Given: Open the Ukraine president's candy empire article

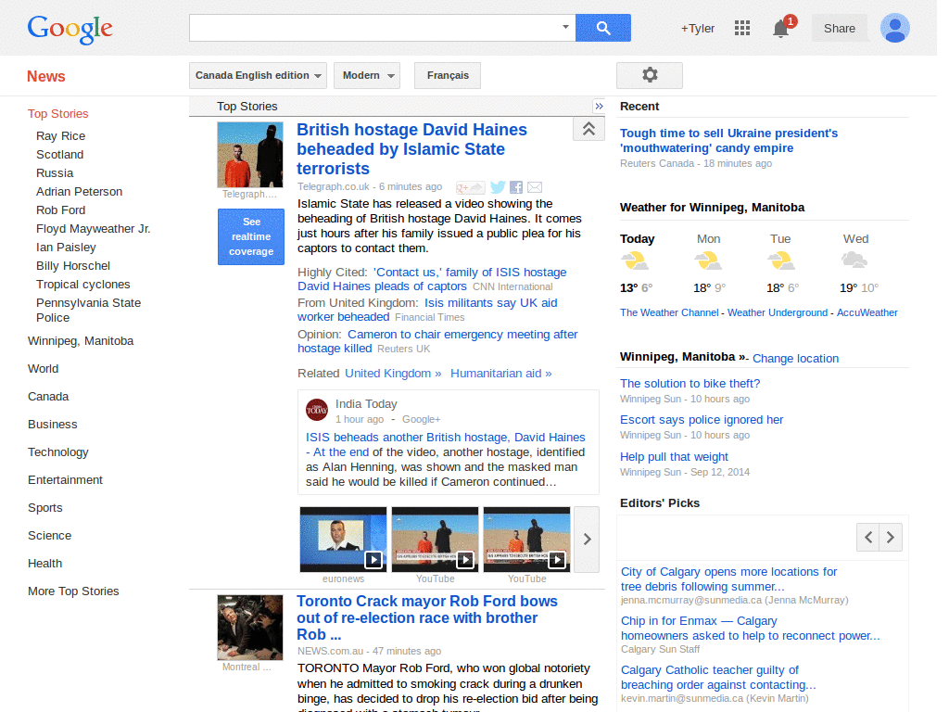Looking at the screenshot, I should (728, 141).
